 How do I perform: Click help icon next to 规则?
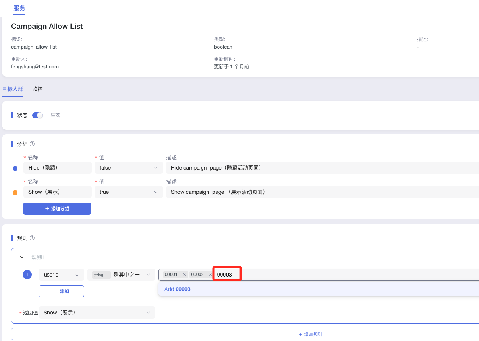[x=32, y=238]
